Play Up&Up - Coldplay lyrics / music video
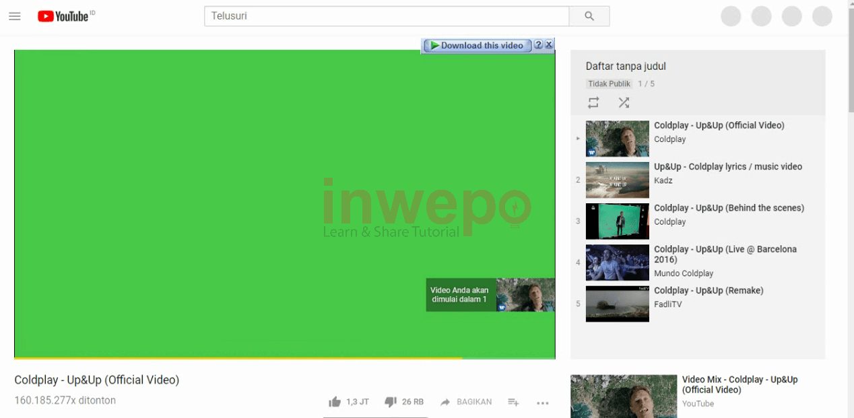This screenshot has height=418, width=854. 728,166
